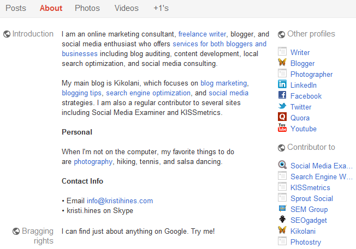Click the Social Media Examiner magnifier icon

(x=282, y=165)
